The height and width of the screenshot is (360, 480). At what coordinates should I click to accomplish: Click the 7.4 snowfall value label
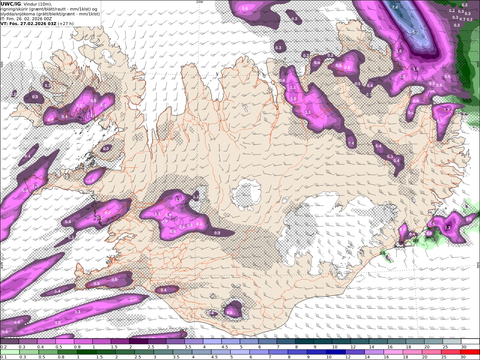click(395, 7)
